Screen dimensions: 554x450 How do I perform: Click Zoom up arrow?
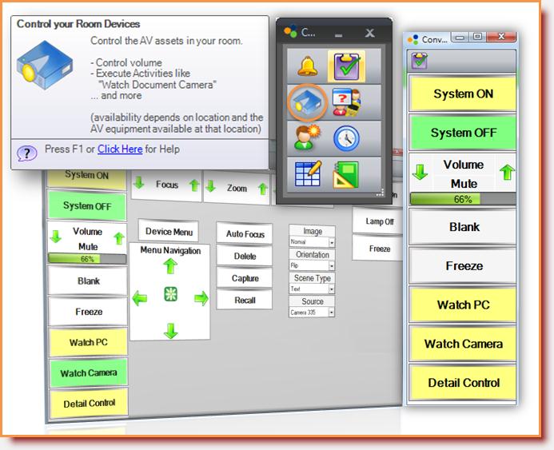[x=262, y=189]
